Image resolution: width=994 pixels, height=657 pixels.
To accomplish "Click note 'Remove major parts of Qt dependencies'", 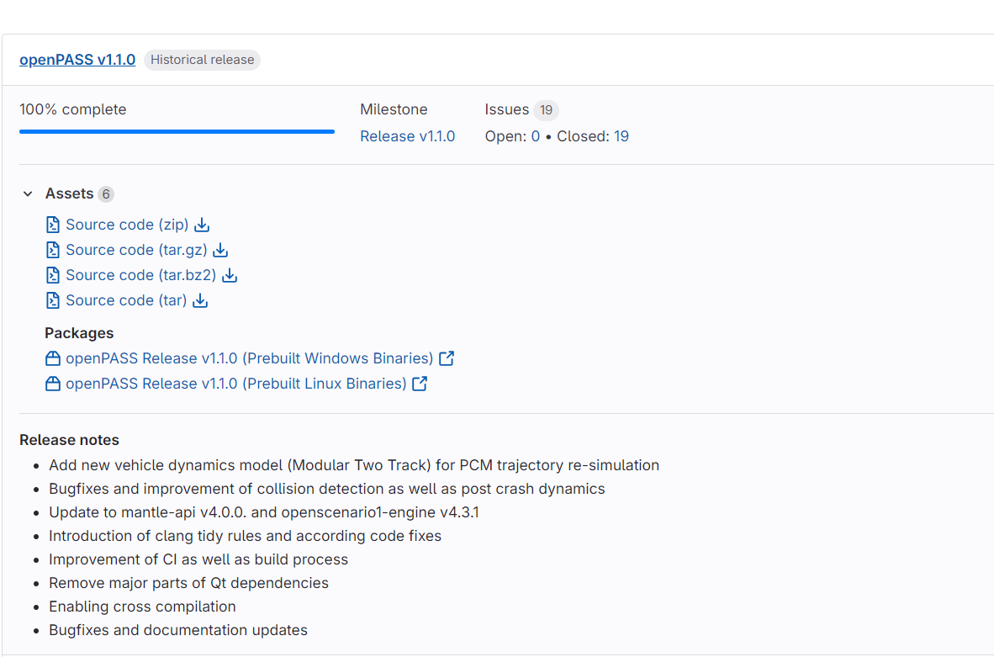I will 188,583.
